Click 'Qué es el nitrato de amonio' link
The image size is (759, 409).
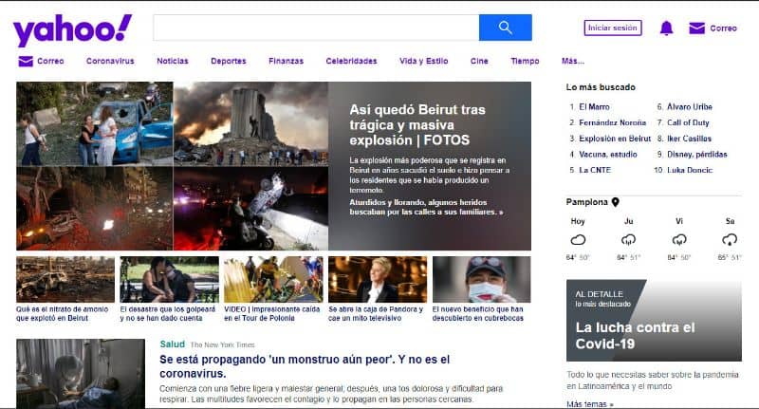[x=62, y=314]
